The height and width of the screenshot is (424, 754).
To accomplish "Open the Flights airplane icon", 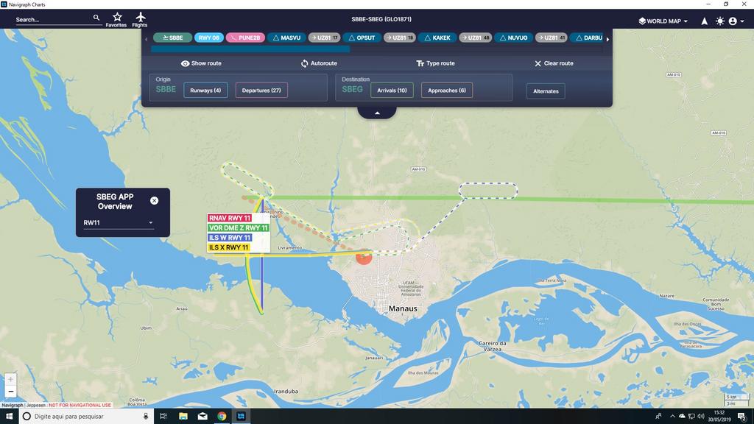I will [x=140, y=20].
